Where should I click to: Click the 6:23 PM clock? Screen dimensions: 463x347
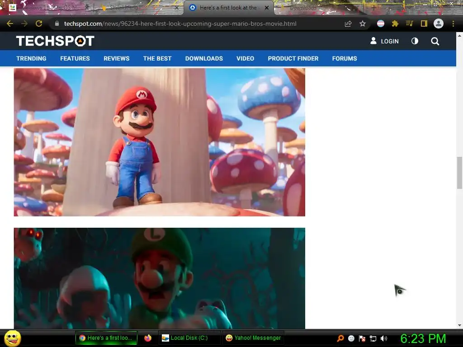point(423,338)
